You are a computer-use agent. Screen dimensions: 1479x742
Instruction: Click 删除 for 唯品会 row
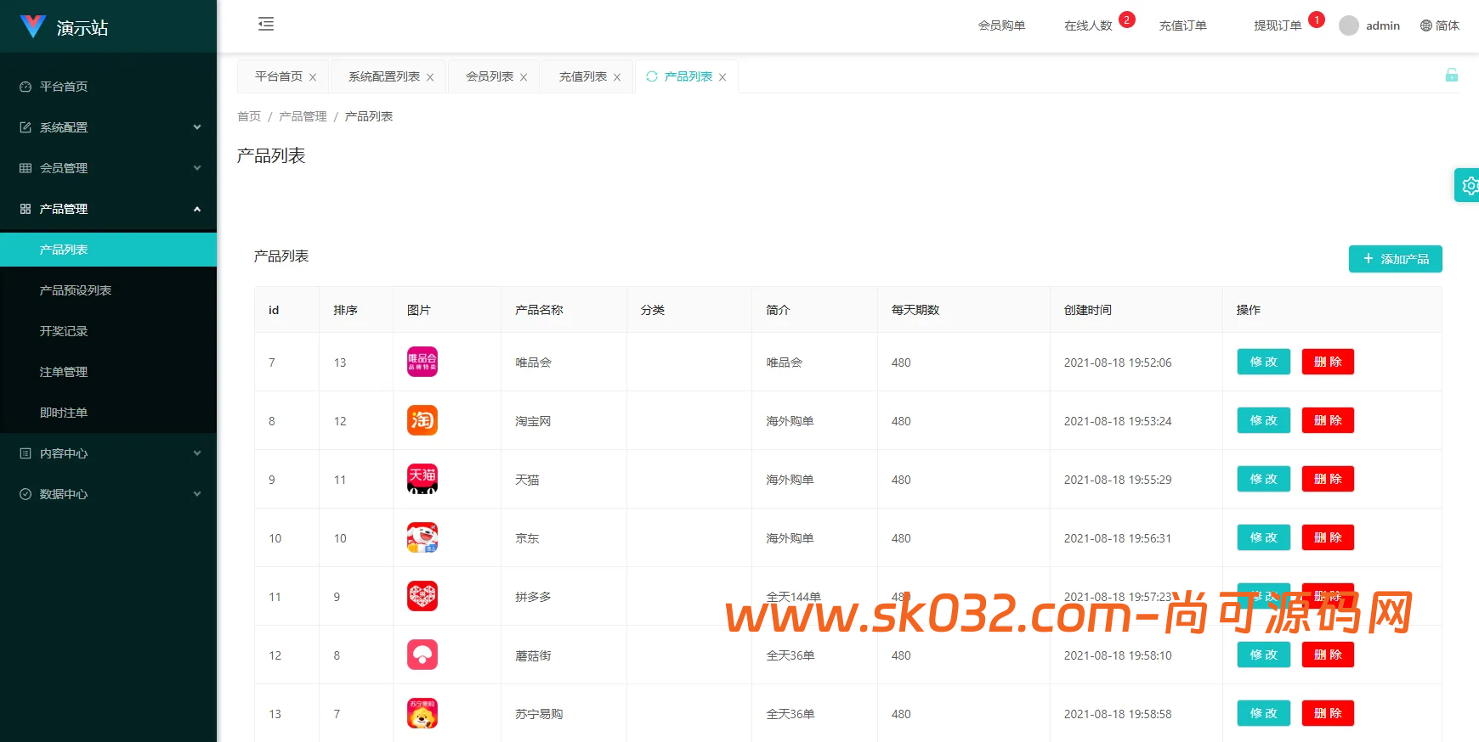[1328, 362]
